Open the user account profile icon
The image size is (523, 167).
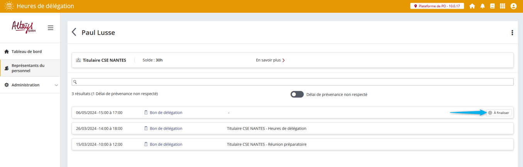click(513, 6)
